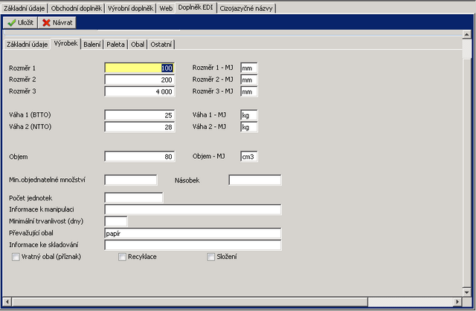Click the Převažující obal text field
Image resolution: width=476 pixels, height=311 pixels.
click(x=193, y=233)
